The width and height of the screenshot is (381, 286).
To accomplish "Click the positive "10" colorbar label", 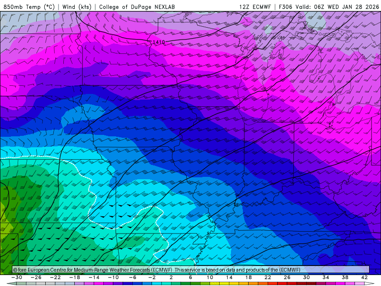I will click(x=210, y=277).
